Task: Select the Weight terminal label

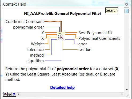Action: coord(37,44)
